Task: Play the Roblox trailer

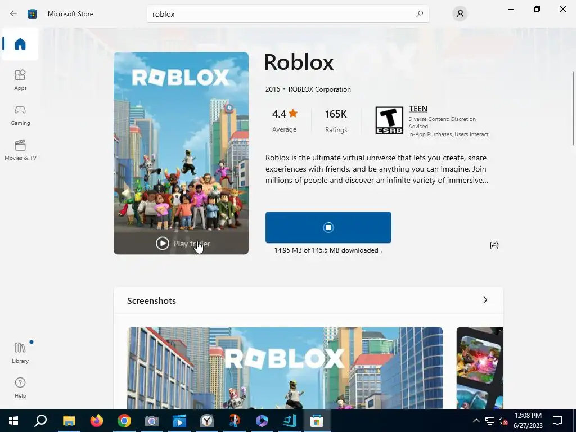Action: tap(183, 243)
